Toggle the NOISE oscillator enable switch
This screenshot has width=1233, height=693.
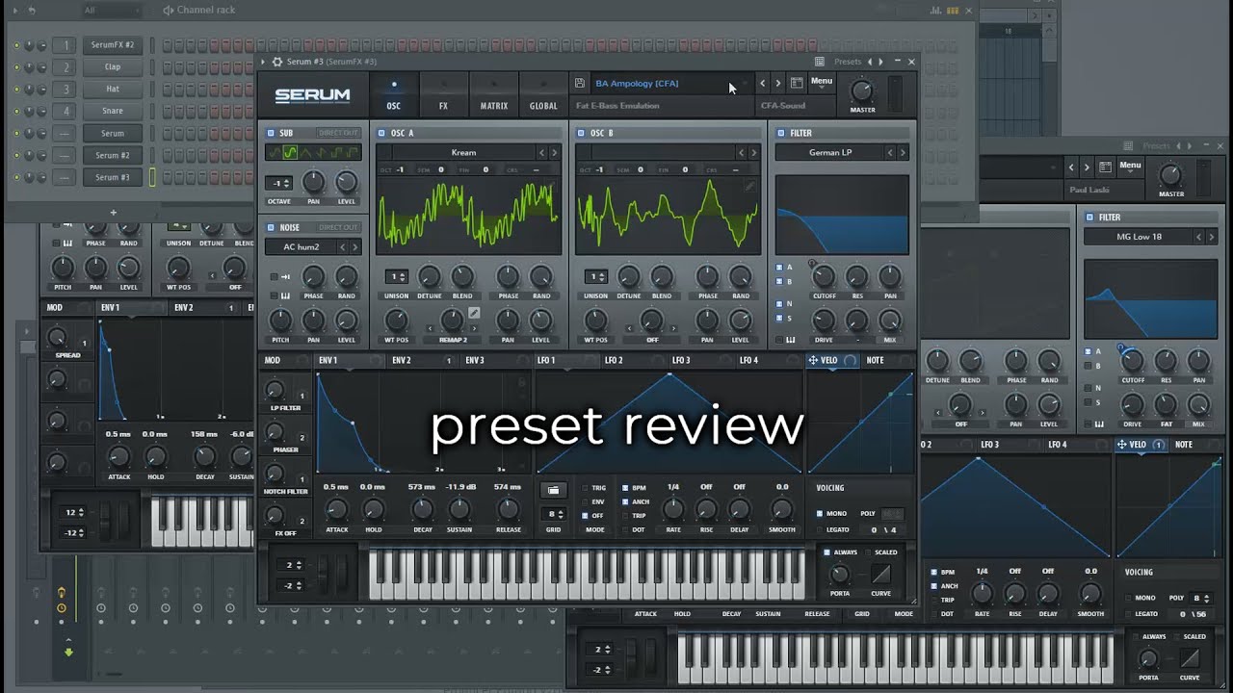pyautogui.click(x=271, y=227)
